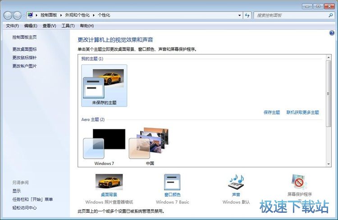Open the 声音 text link

[236, 195]
